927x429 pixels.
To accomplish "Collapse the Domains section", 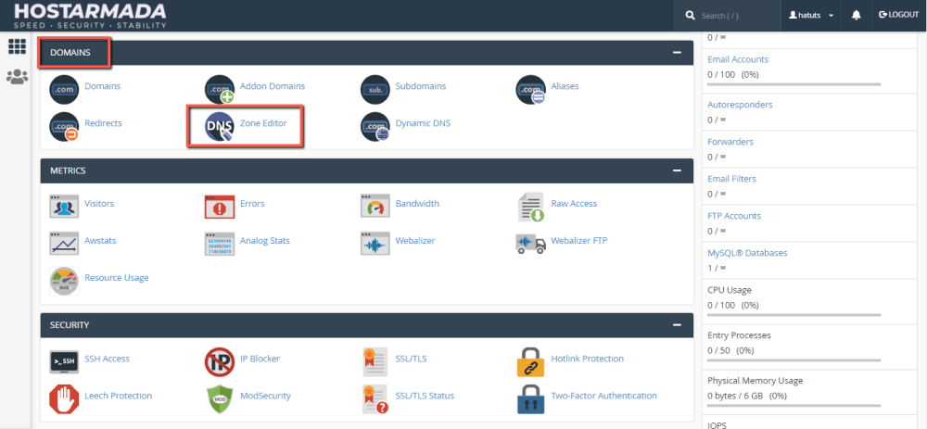I will click(x=678, y=53).
